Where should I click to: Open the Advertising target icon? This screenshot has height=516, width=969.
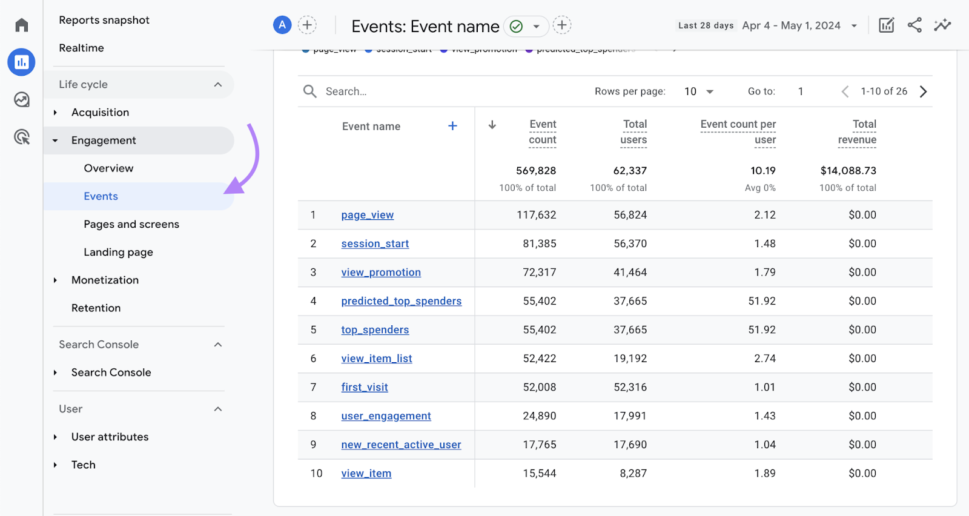pyautogui.click(x=22, y=137)
